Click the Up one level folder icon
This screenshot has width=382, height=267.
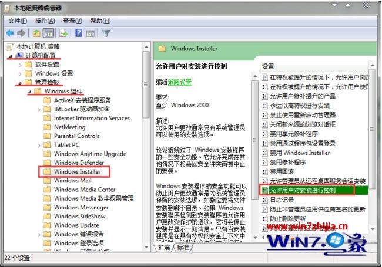point(36,33)
